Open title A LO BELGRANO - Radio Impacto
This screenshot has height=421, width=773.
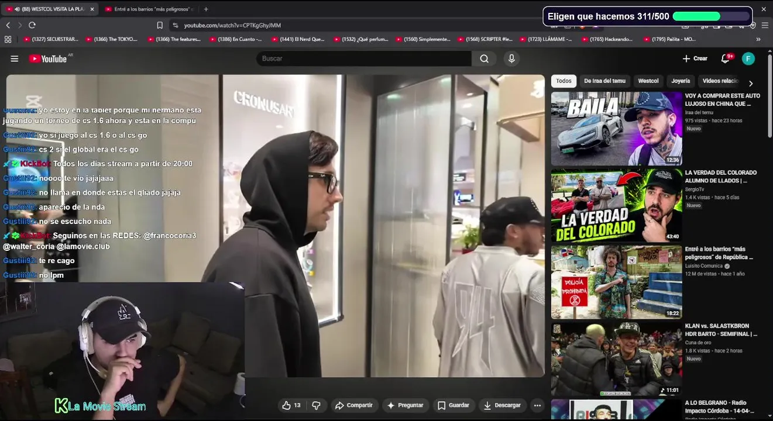720,406
